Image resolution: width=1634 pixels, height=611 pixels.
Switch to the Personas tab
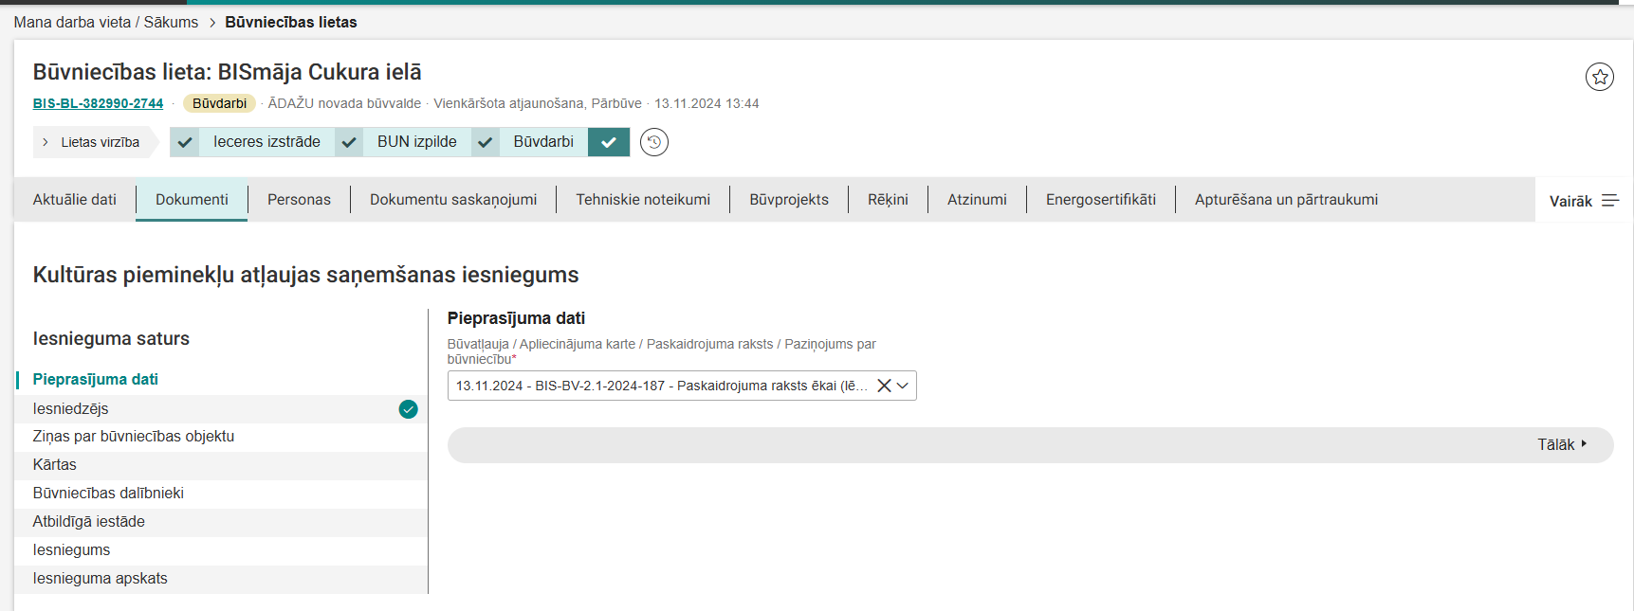point(299,199)
